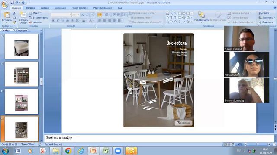
Task: Toggle spell check icon in status bar
Action: tap(40, 144)
